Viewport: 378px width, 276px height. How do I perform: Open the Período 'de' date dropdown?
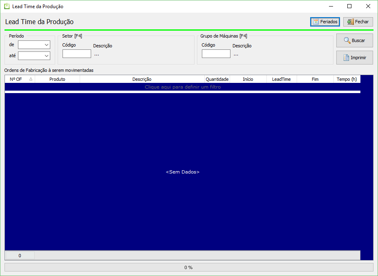point(46,45)
